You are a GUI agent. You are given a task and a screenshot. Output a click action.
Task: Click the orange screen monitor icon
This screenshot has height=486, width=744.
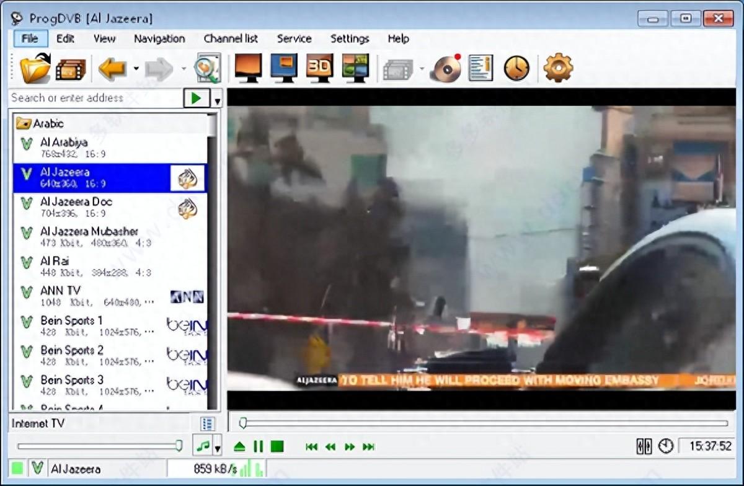[248, 68]
